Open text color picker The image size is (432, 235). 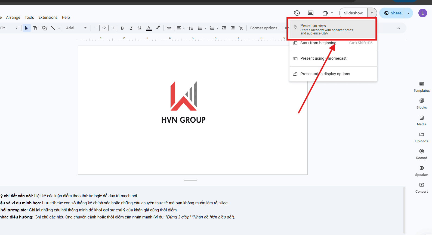click(x=149, y=28)
